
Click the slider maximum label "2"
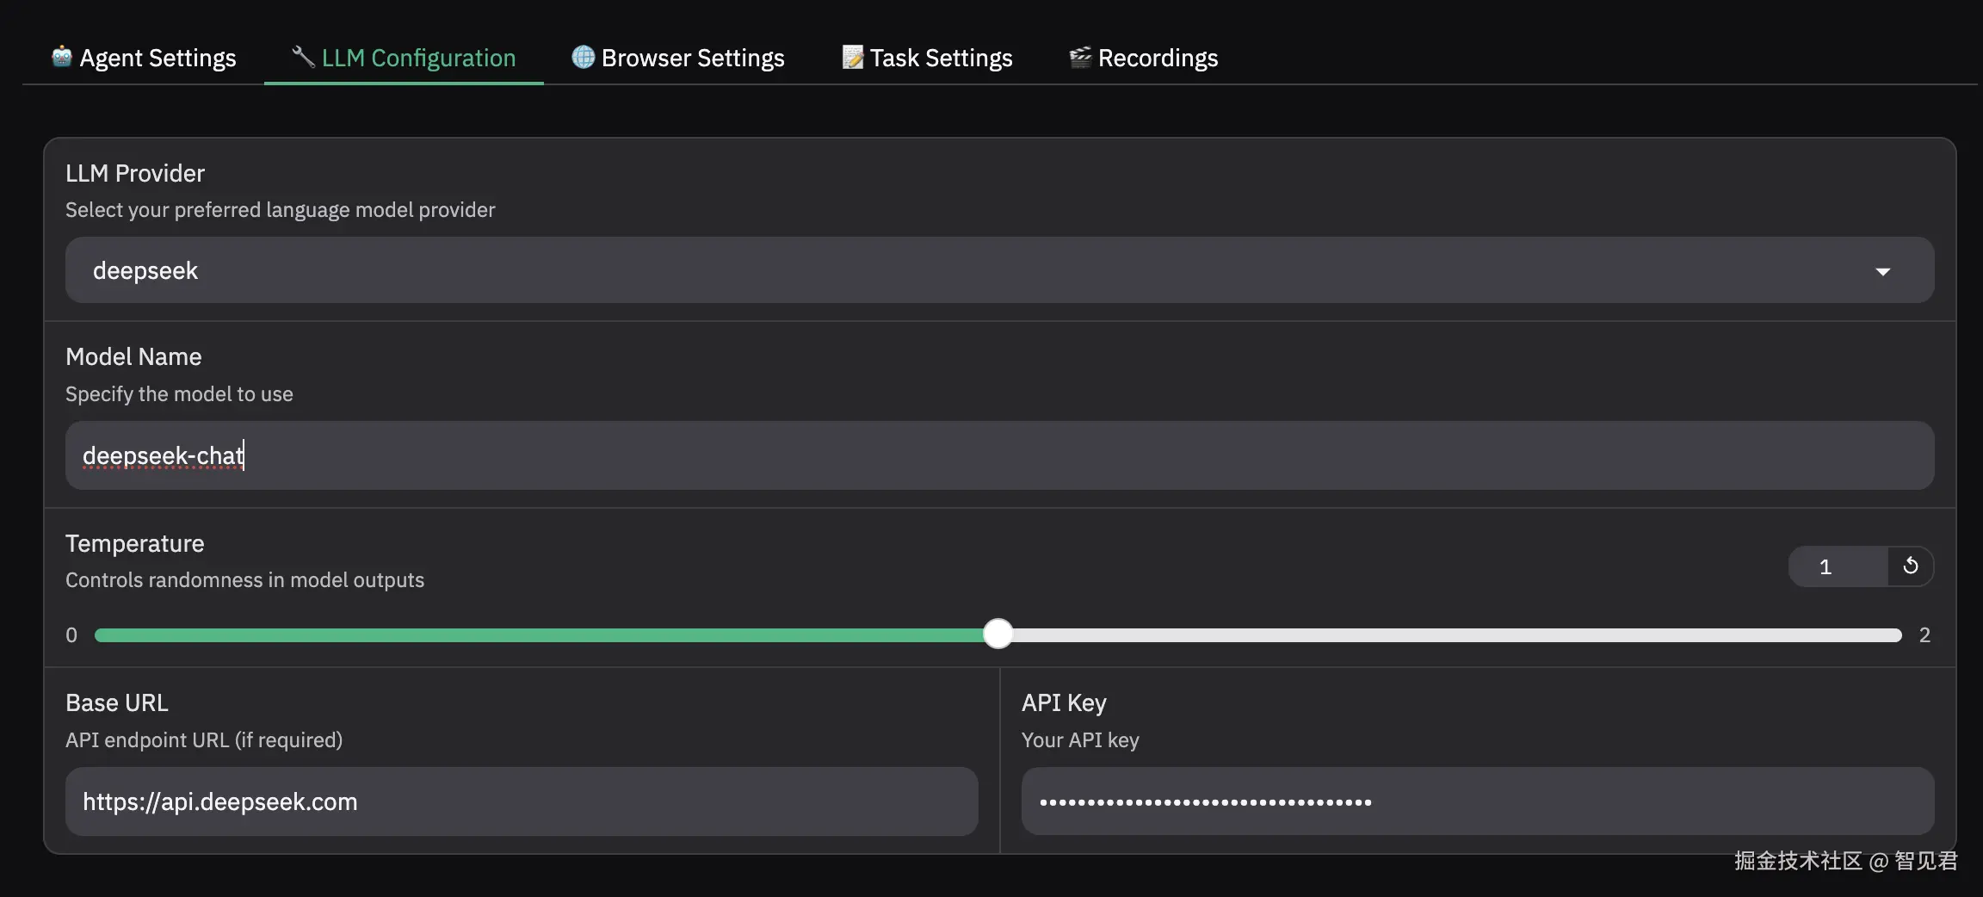click(1924, 635)
